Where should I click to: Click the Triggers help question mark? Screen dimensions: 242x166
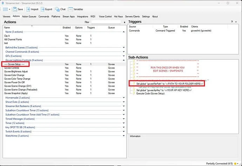point(232,22)
